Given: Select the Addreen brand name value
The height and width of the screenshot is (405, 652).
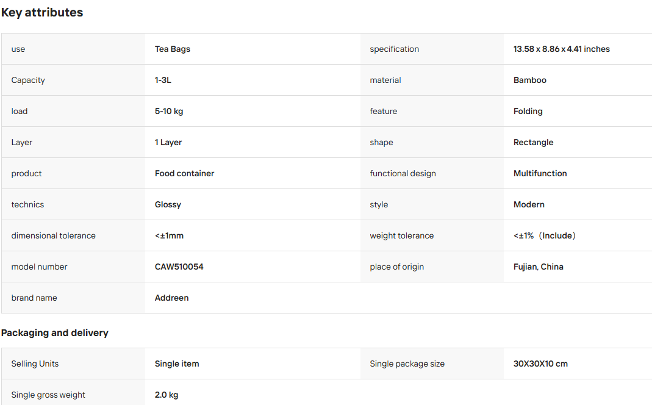Looking at the screenshot, I should pyautogui.click(x=172, y=298).
